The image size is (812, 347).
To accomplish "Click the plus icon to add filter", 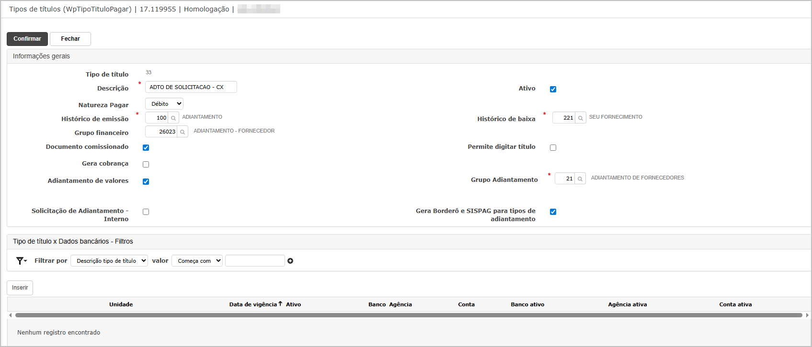I will [290, 261].
